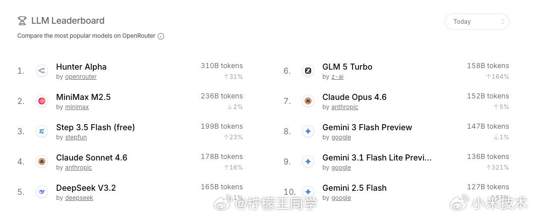Click the Gemini 2.5 Flash icon
533x216 pixels.
[308, 192]
